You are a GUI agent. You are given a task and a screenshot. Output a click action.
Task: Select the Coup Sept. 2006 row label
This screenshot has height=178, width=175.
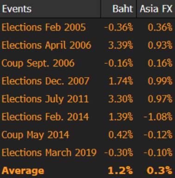38,63
